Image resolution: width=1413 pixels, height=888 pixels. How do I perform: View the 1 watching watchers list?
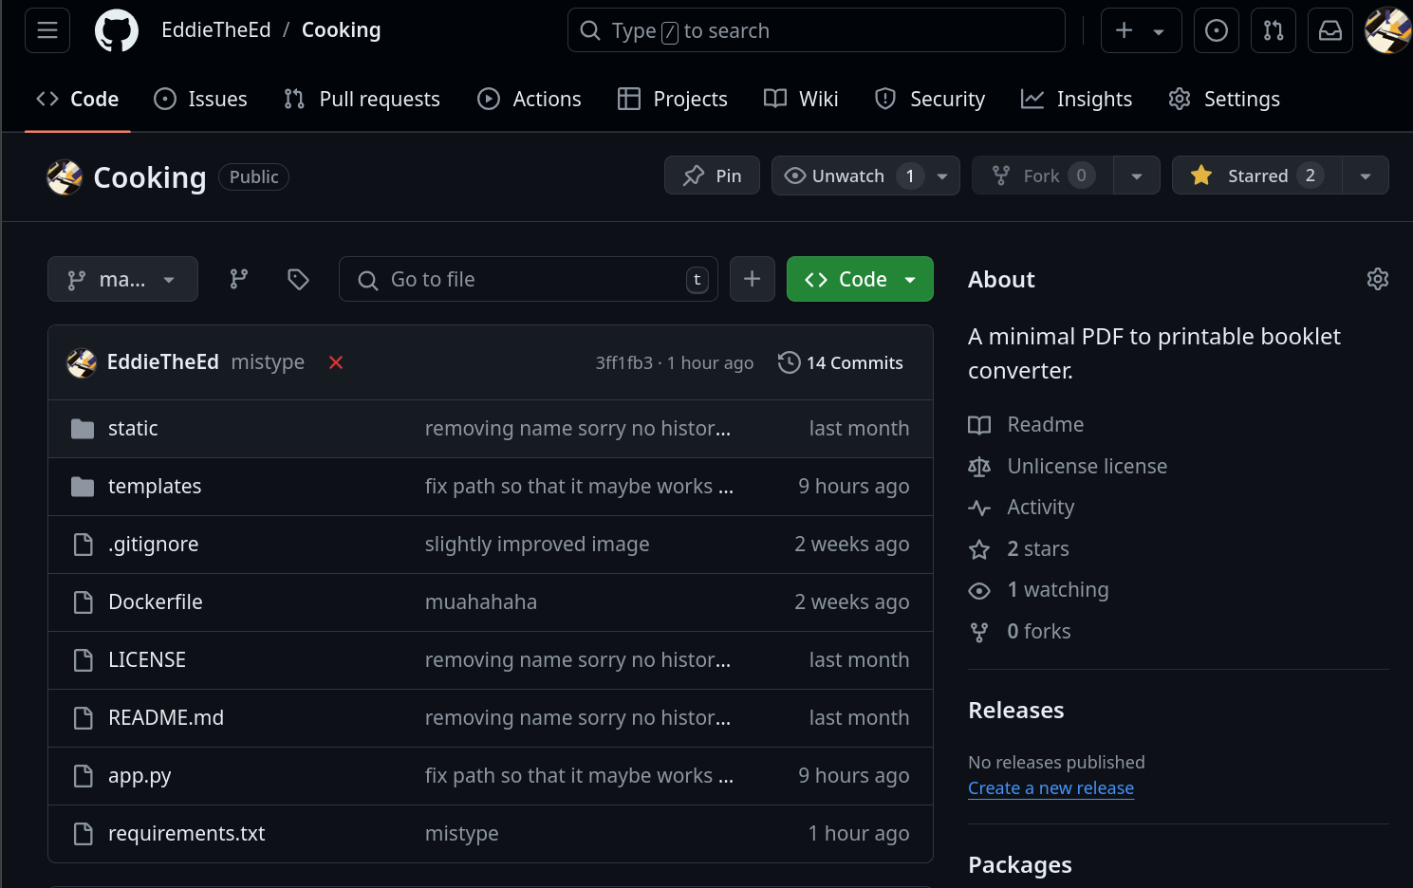coord(1038,590)
